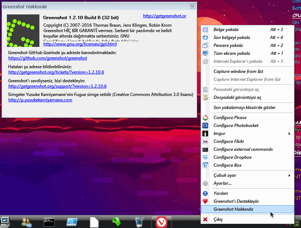Click the blank document taskbar icon

[94, 222]
